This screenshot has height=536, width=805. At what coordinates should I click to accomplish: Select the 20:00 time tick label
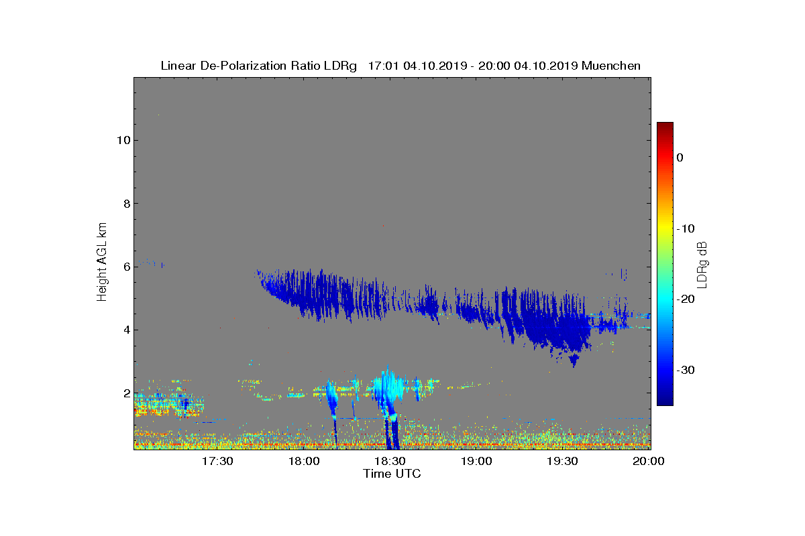(649, 461)
